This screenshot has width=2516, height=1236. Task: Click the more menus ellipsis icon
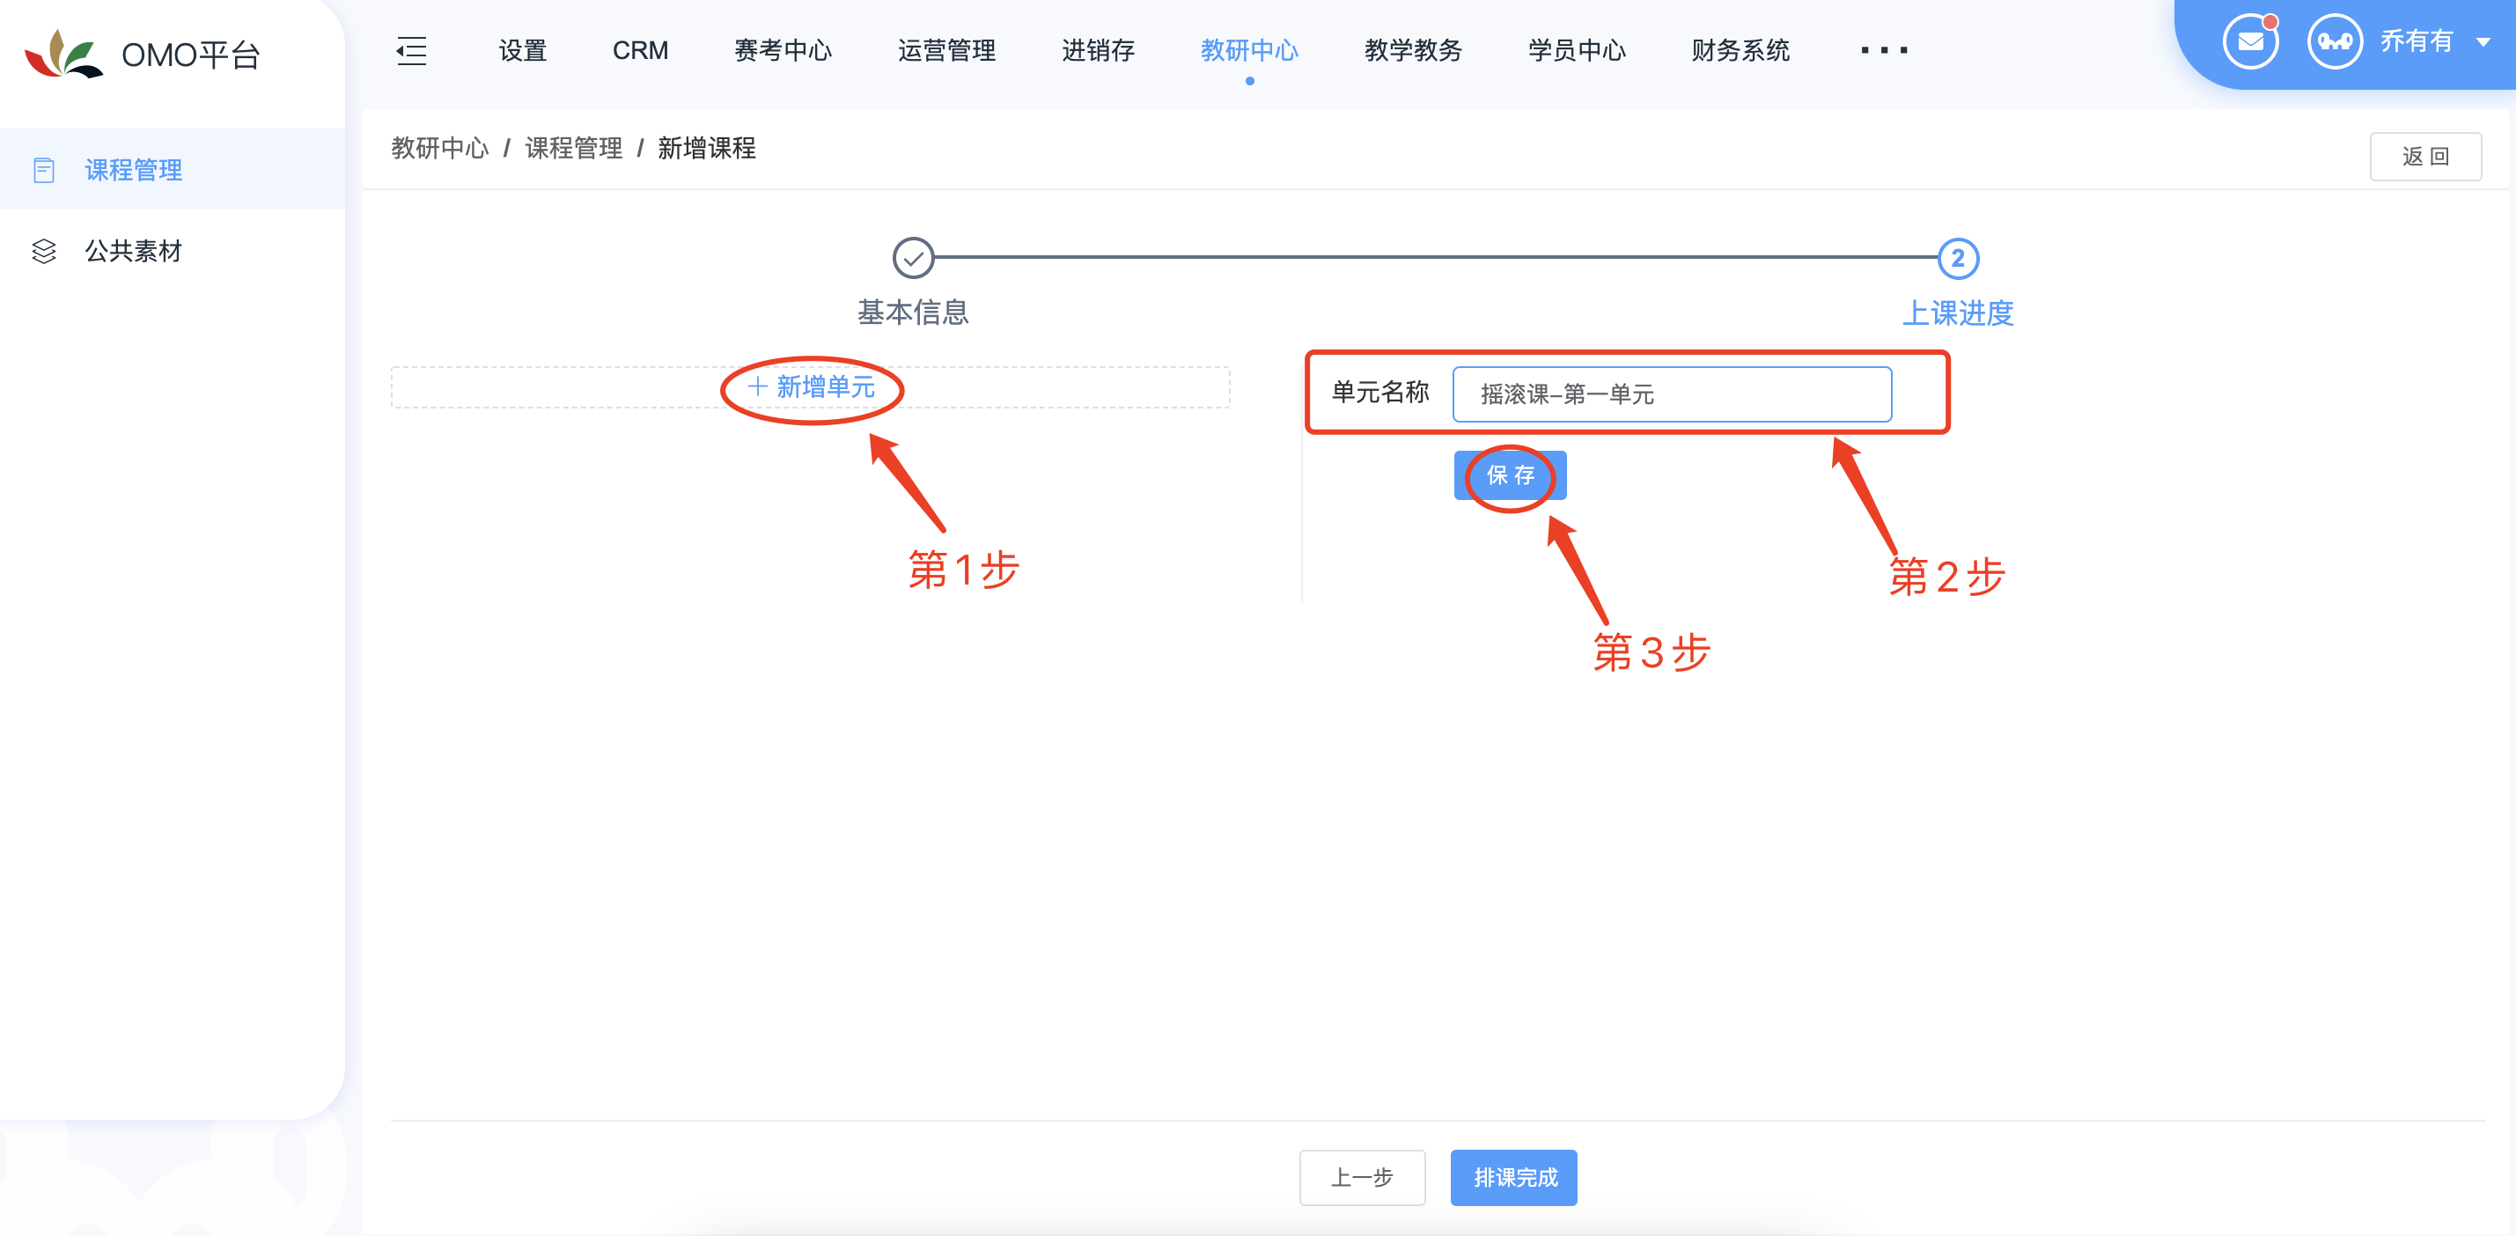click(1883, 50)
